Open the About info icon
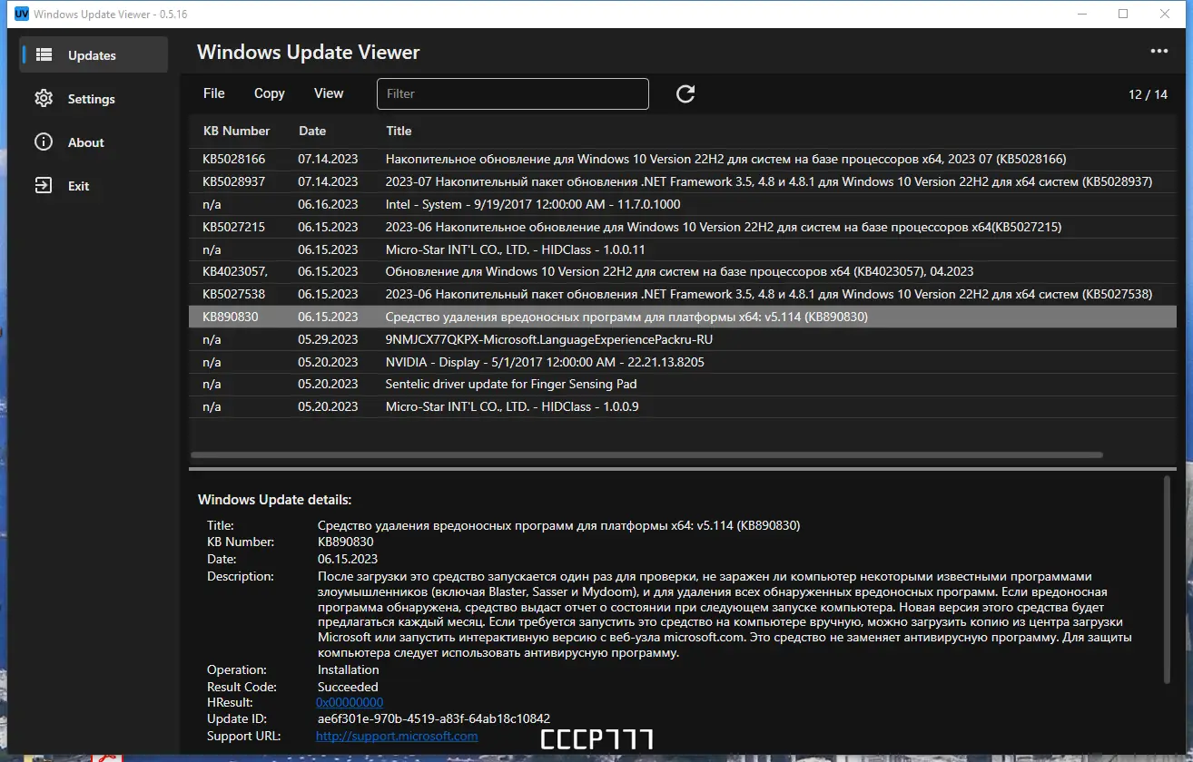This screenshot has height=762, width=1193. coord(44,142)
